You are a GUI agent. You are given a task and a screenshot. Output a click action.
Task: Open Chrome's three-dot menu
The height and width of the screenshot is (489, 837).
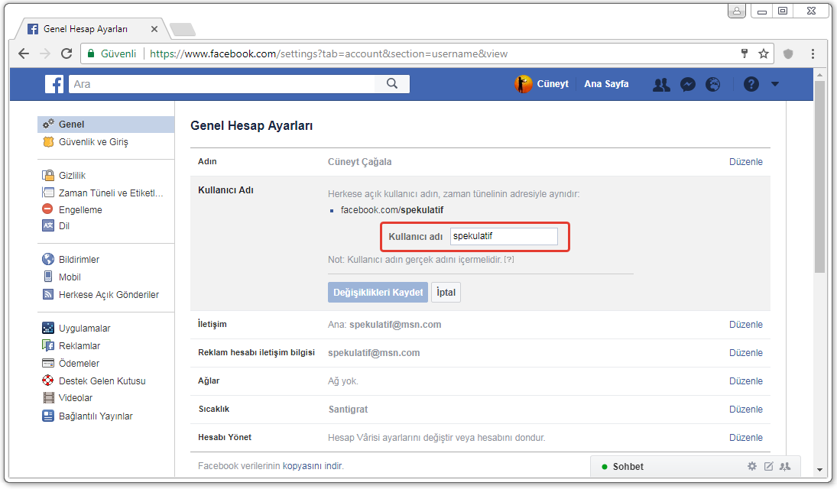point(813,54)
